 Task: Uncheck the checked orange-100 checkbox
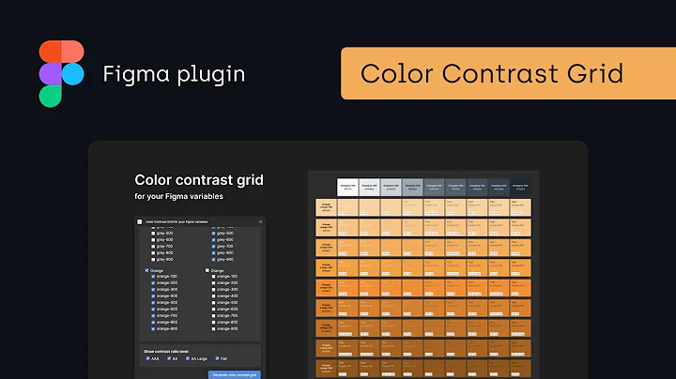tap(153, 277)
